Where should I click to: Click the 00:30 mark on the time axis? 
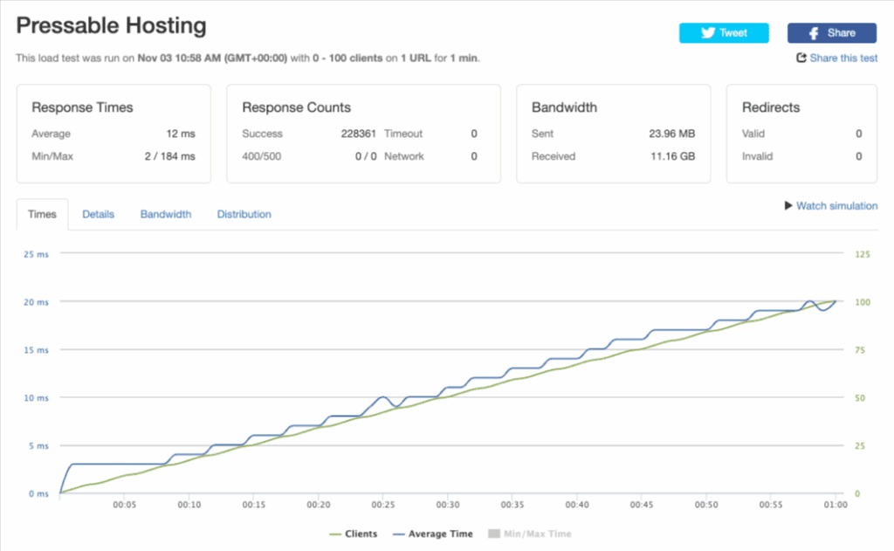448,505
